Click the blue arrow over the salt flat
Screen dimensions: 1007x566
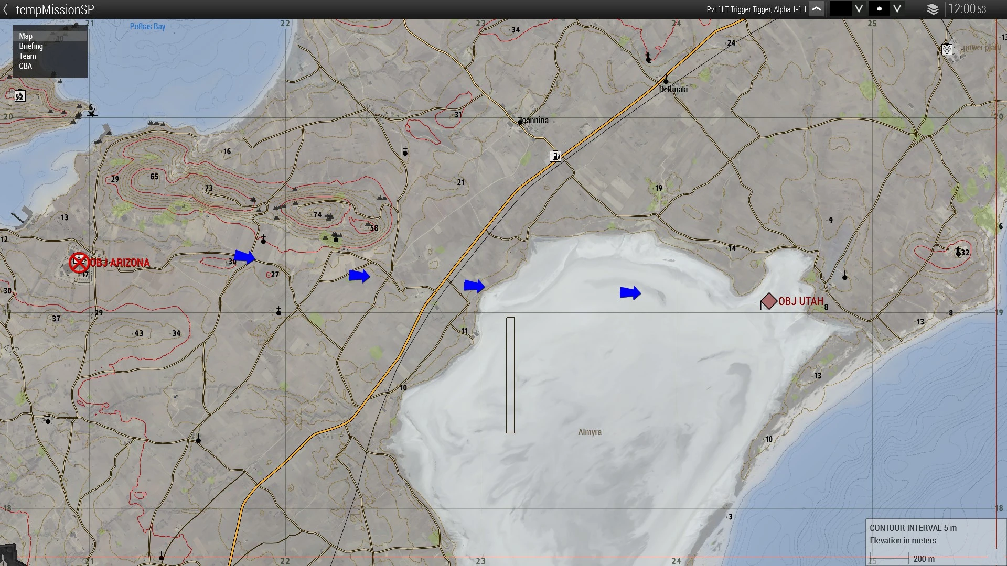[630, 293]
